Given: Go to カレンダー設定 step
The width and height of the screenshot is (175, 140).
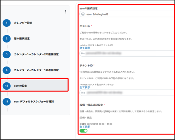Looking at the screenshot, I should [23, 23].
